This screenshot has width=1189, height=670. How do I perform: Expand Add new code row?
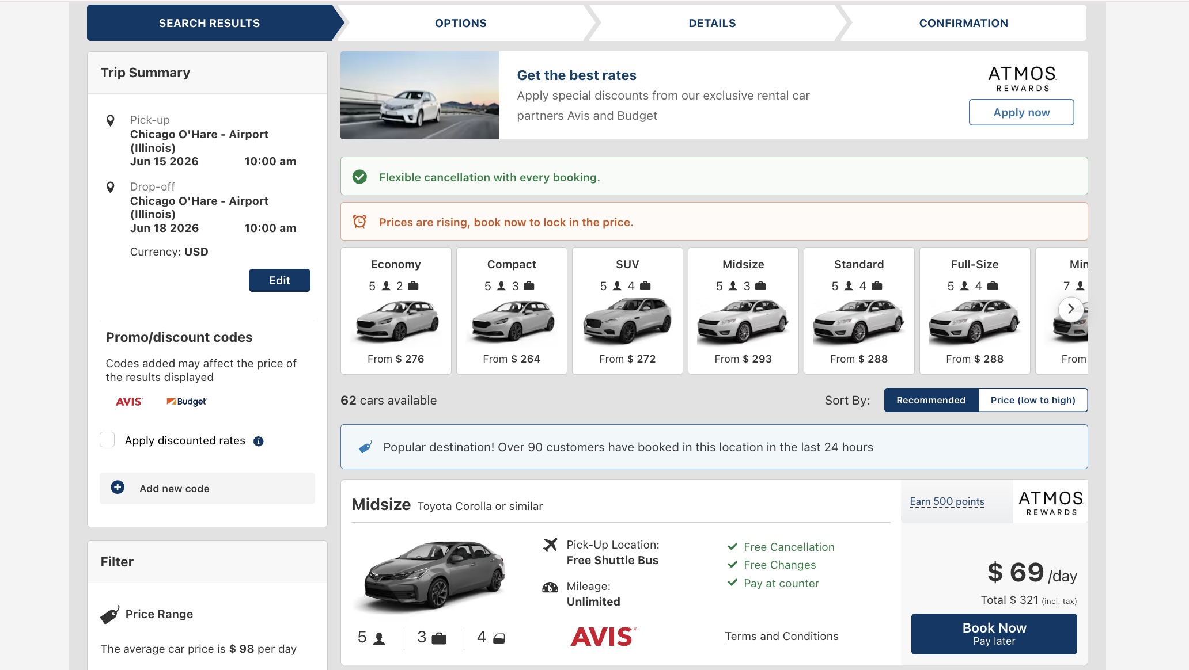207,488
